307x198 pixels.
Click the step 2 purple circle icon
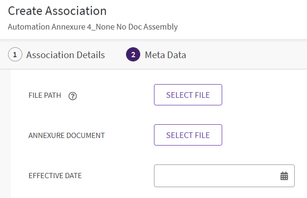tap(133, 55)
